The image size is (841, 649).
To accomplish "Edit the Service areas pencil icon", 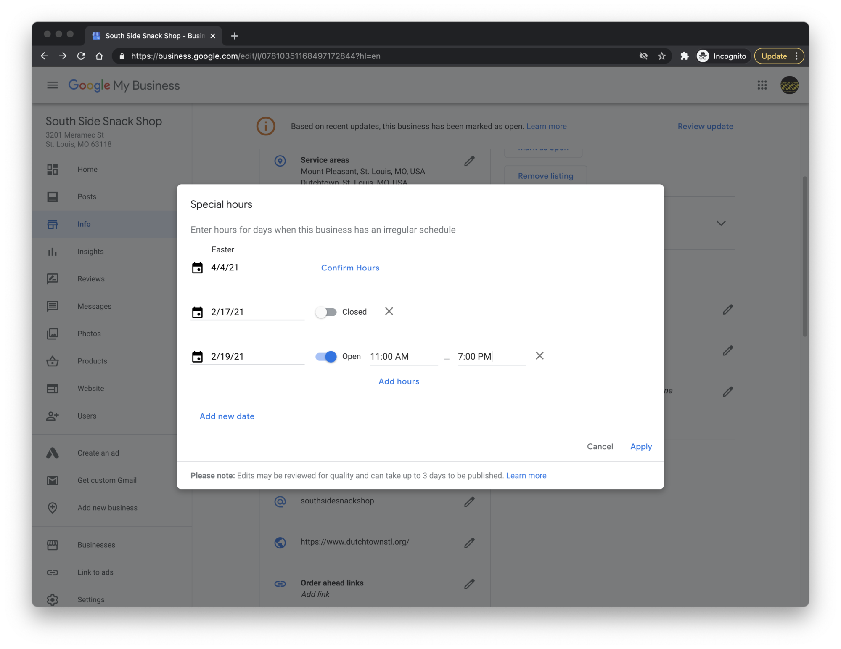I will click(x=469, y=161).
